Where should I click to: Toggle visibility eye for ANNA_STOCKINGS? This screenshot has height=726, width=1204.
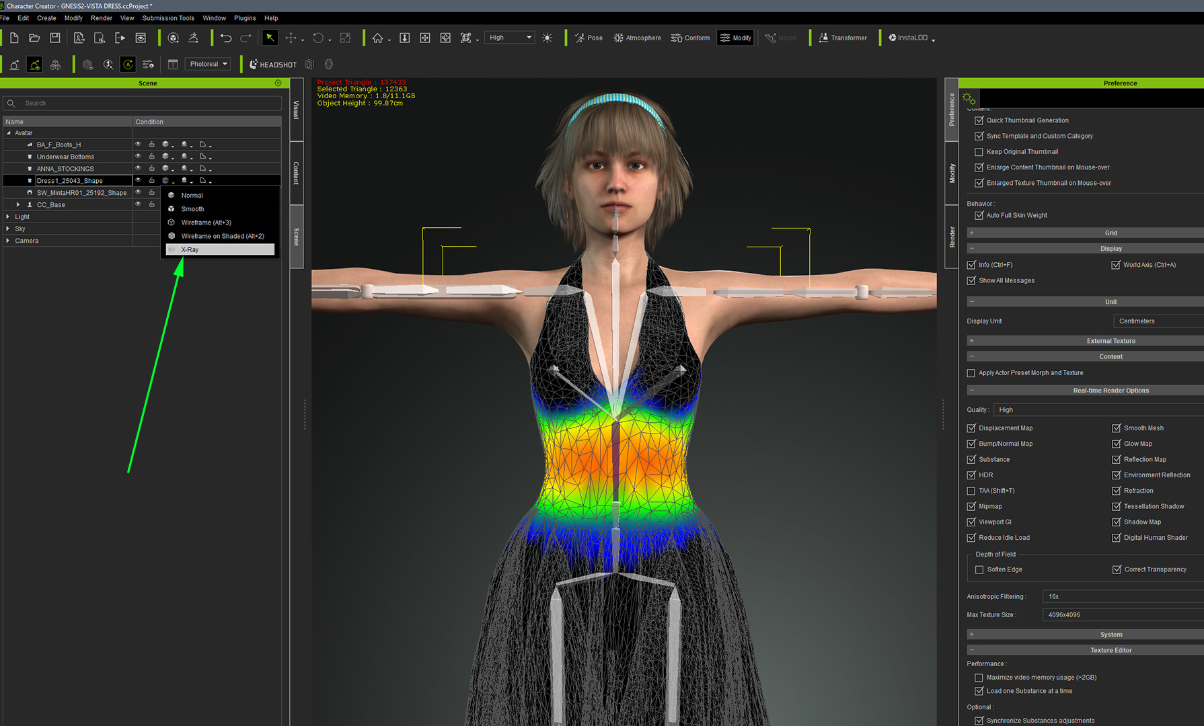coord(138,168)
